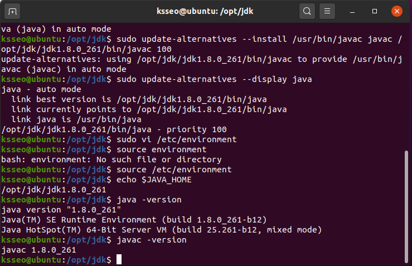Close the terminal window
Screen dimensions: 412x266
point(397,11)
